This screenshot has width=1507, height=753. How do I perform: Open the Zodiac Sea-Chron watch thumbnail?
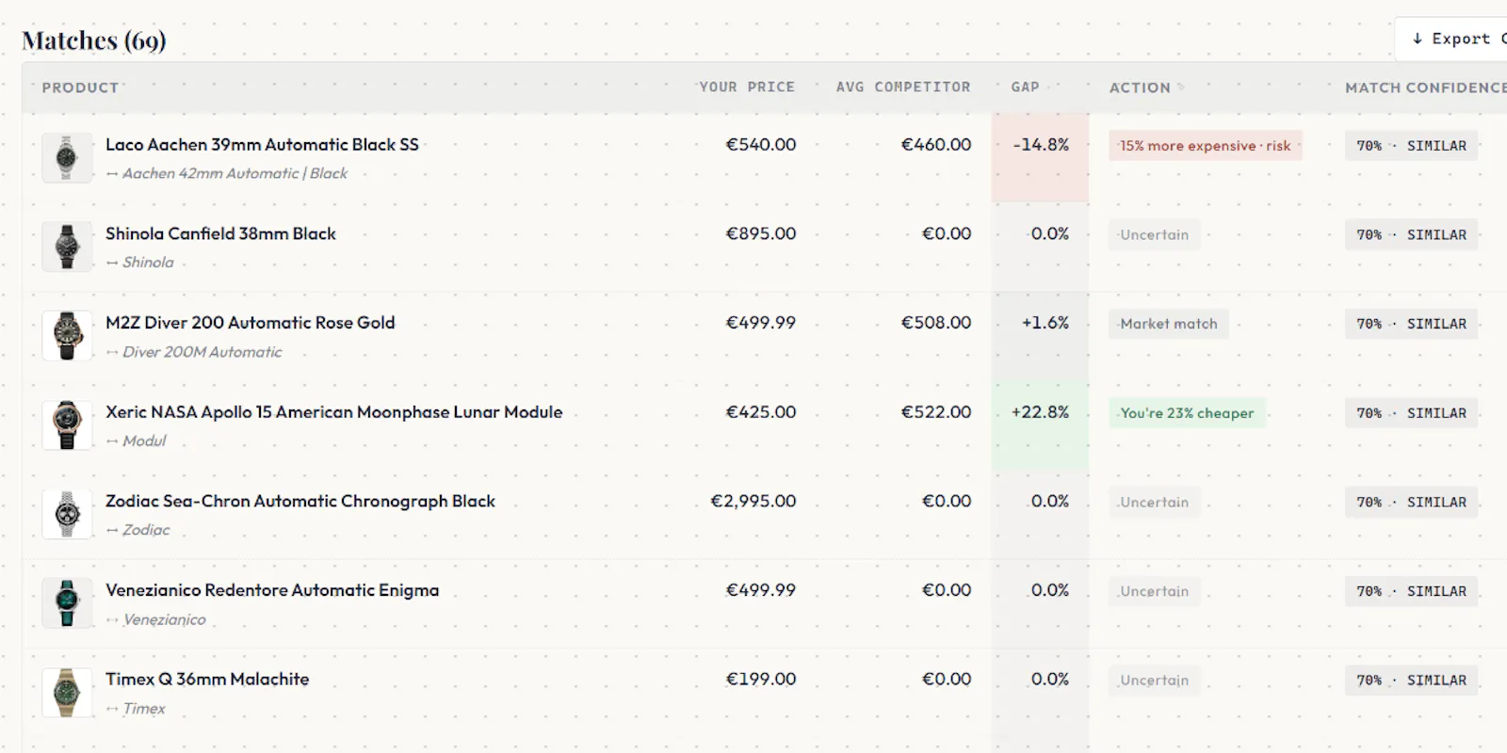coord(67,514)
